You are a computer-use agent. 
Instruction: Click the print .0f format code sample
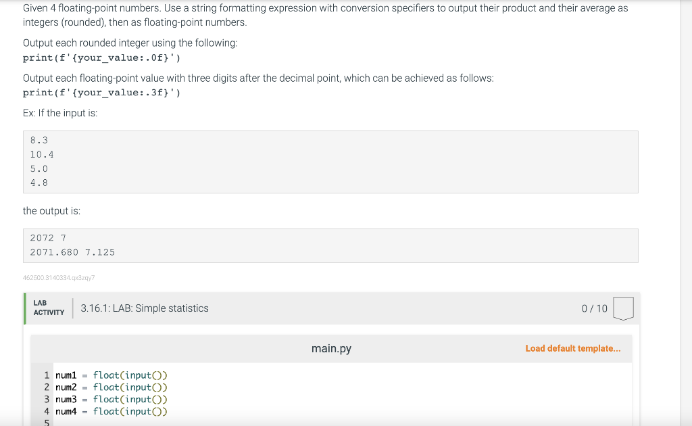[101, 58]
